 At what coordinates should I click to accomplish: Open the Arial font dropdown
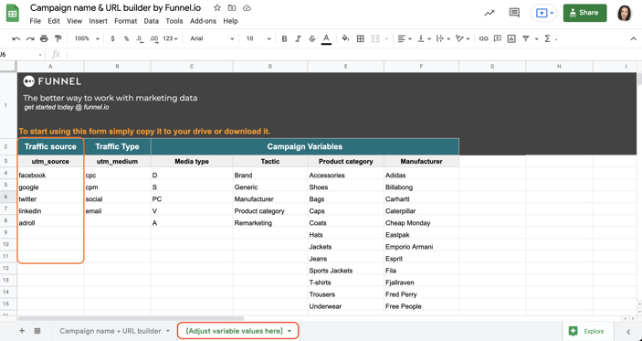[212, 38]
